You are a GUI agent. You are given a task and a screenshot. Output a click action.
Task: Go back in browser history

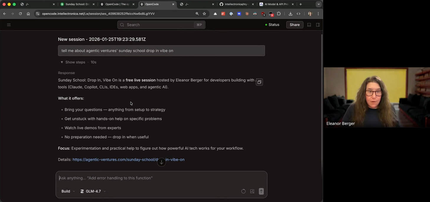point(4,14)
